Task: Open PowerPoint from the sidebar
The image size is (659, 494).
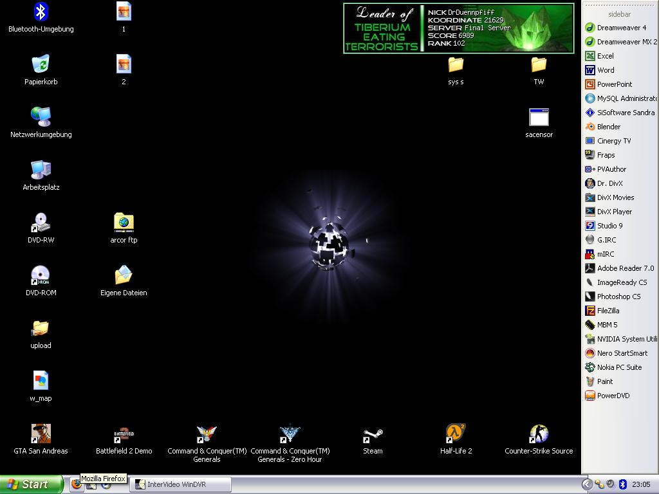Action: 609,84
